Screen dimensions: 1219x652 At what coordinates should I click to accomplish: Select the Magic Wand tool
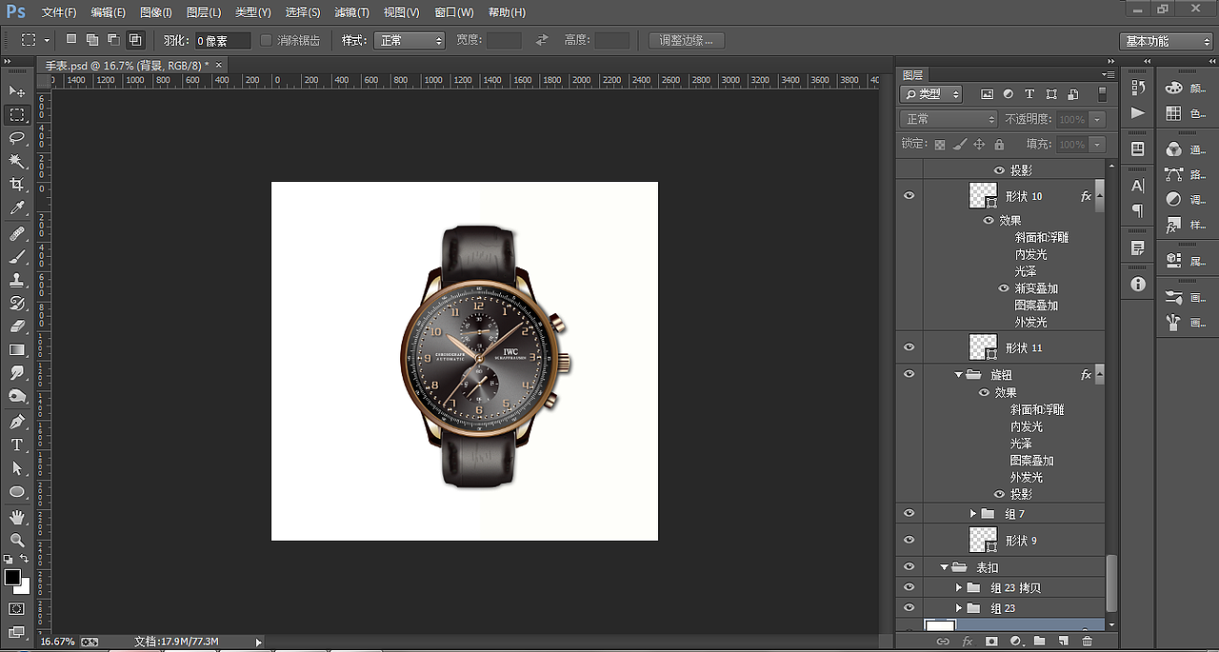click(x=17, y=162)
